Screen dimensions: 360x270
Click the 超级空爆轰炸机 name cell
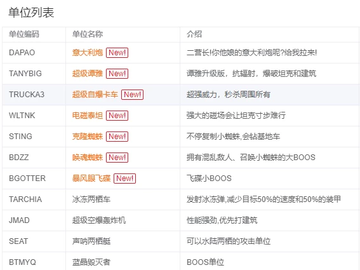123,220
